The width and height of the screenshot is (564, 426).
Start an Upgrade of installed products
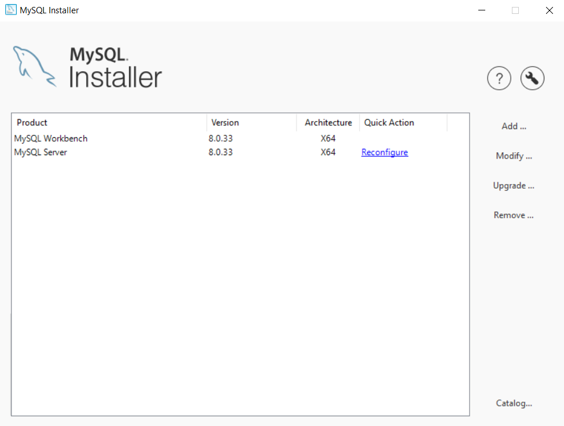tap(513, 185)
